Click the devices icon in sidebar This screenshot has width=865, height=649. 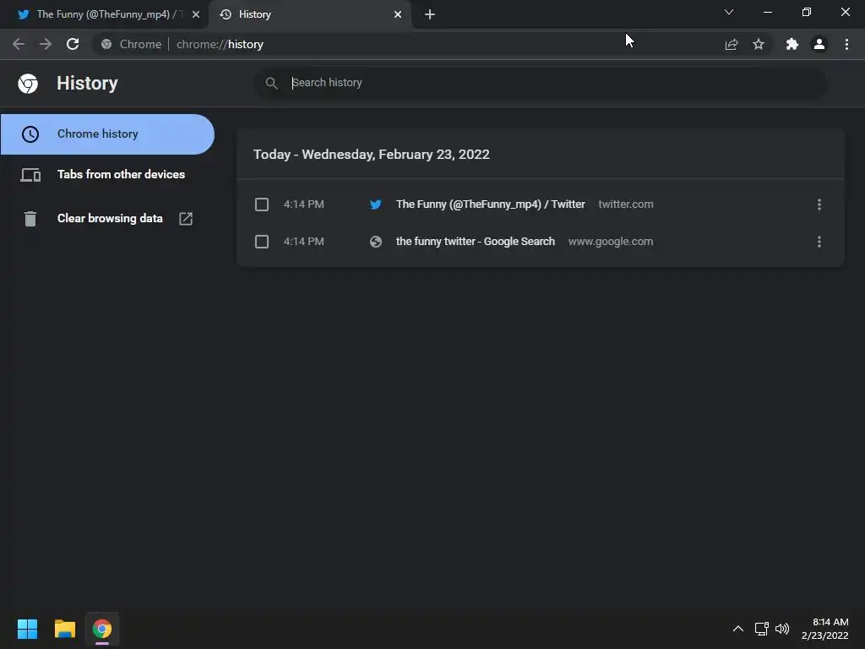point(30,175)
